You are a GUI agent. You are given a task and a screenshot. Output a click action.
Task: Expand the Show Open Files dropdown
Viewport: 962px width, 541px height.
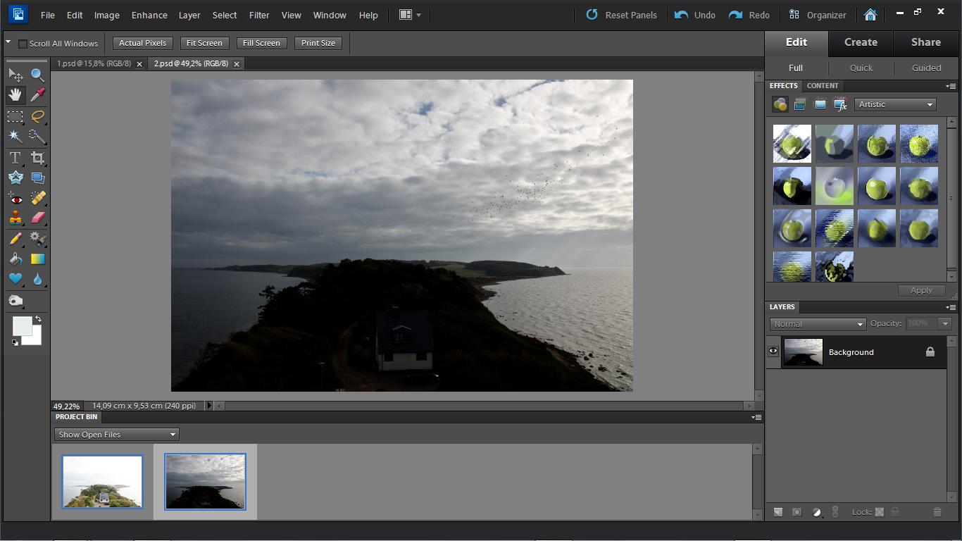pos(116,435)
